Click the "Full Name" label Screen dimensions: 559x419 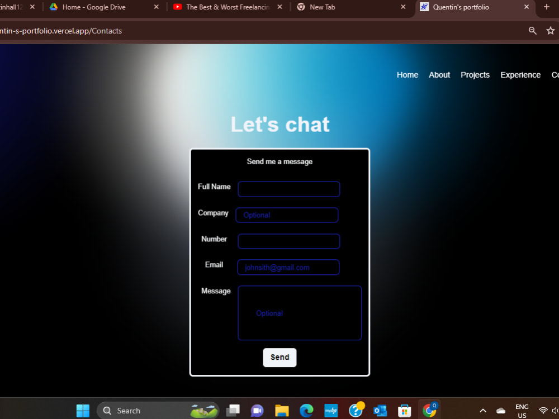(x=214, y=187)
